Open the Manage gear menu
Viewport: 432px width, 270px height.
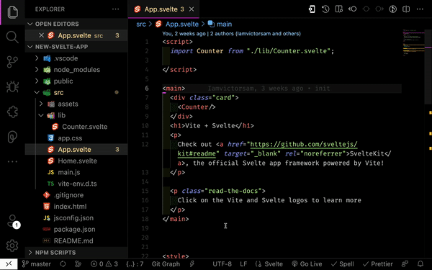(12, 246)
